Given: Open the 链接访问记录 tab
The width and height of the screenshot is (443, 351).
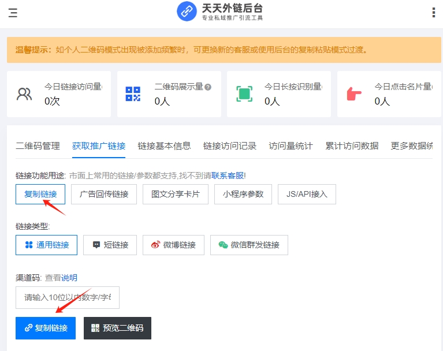Looking at the screenshot, I should pos(229,146).
